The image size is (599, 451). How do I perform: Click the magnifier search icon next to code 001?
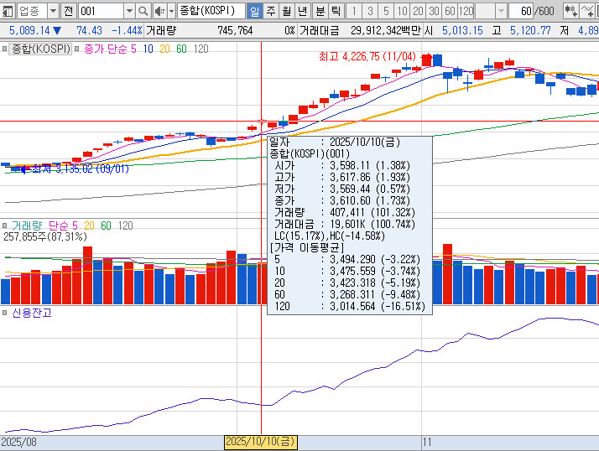143,11
